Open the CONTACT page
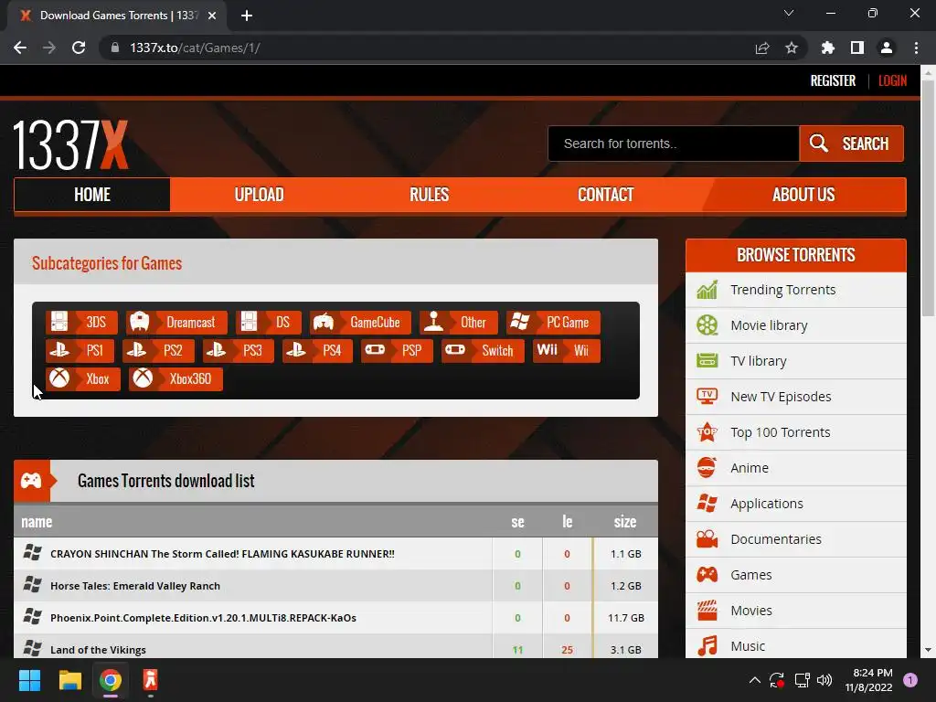This screenshot has height=702, width=936. pos(606,195)
